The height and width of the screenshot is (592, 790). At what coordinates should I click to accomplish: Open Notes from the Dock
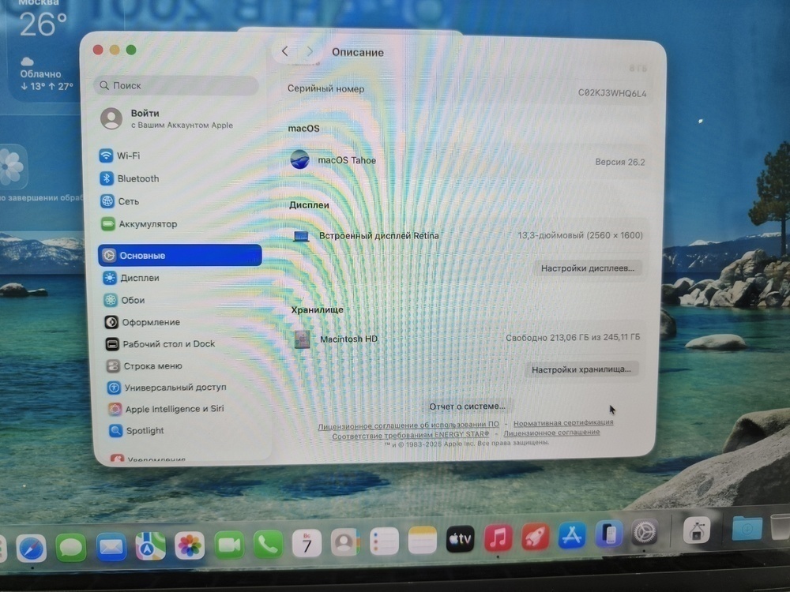coord(422,540)
